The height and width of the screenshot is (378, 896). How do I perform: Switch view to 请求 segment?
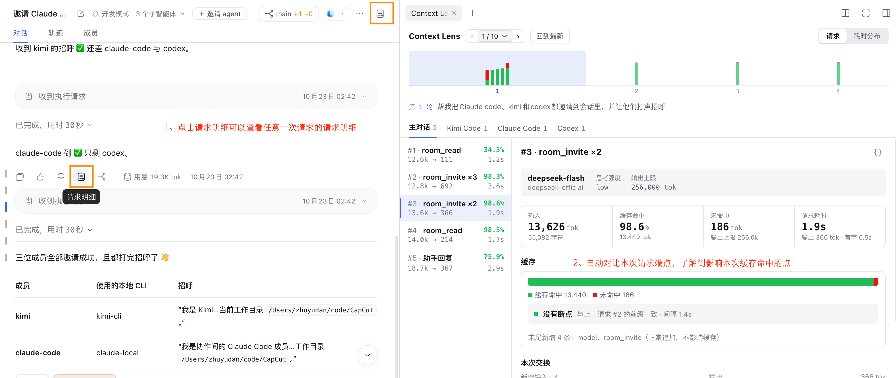833,36
